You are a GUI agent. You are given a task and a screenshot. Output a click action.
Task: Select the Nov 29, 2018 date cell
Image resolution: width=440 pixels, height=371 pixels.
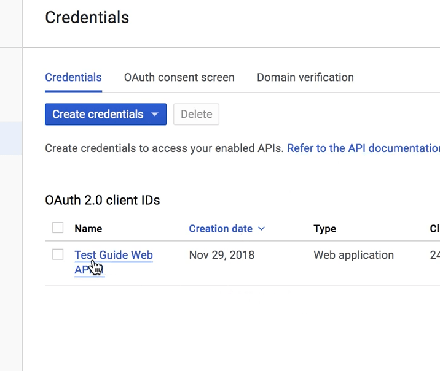(x=222, y=255)
